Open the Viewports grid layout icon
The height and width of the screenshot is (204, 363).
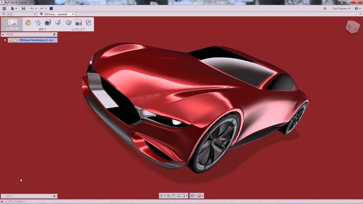(x=199, y=196)
